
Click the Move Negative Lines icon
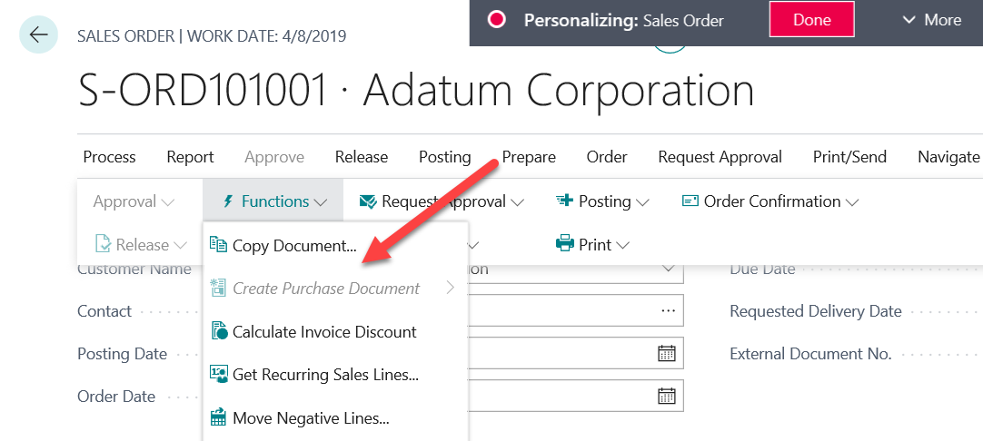[218, 418]
